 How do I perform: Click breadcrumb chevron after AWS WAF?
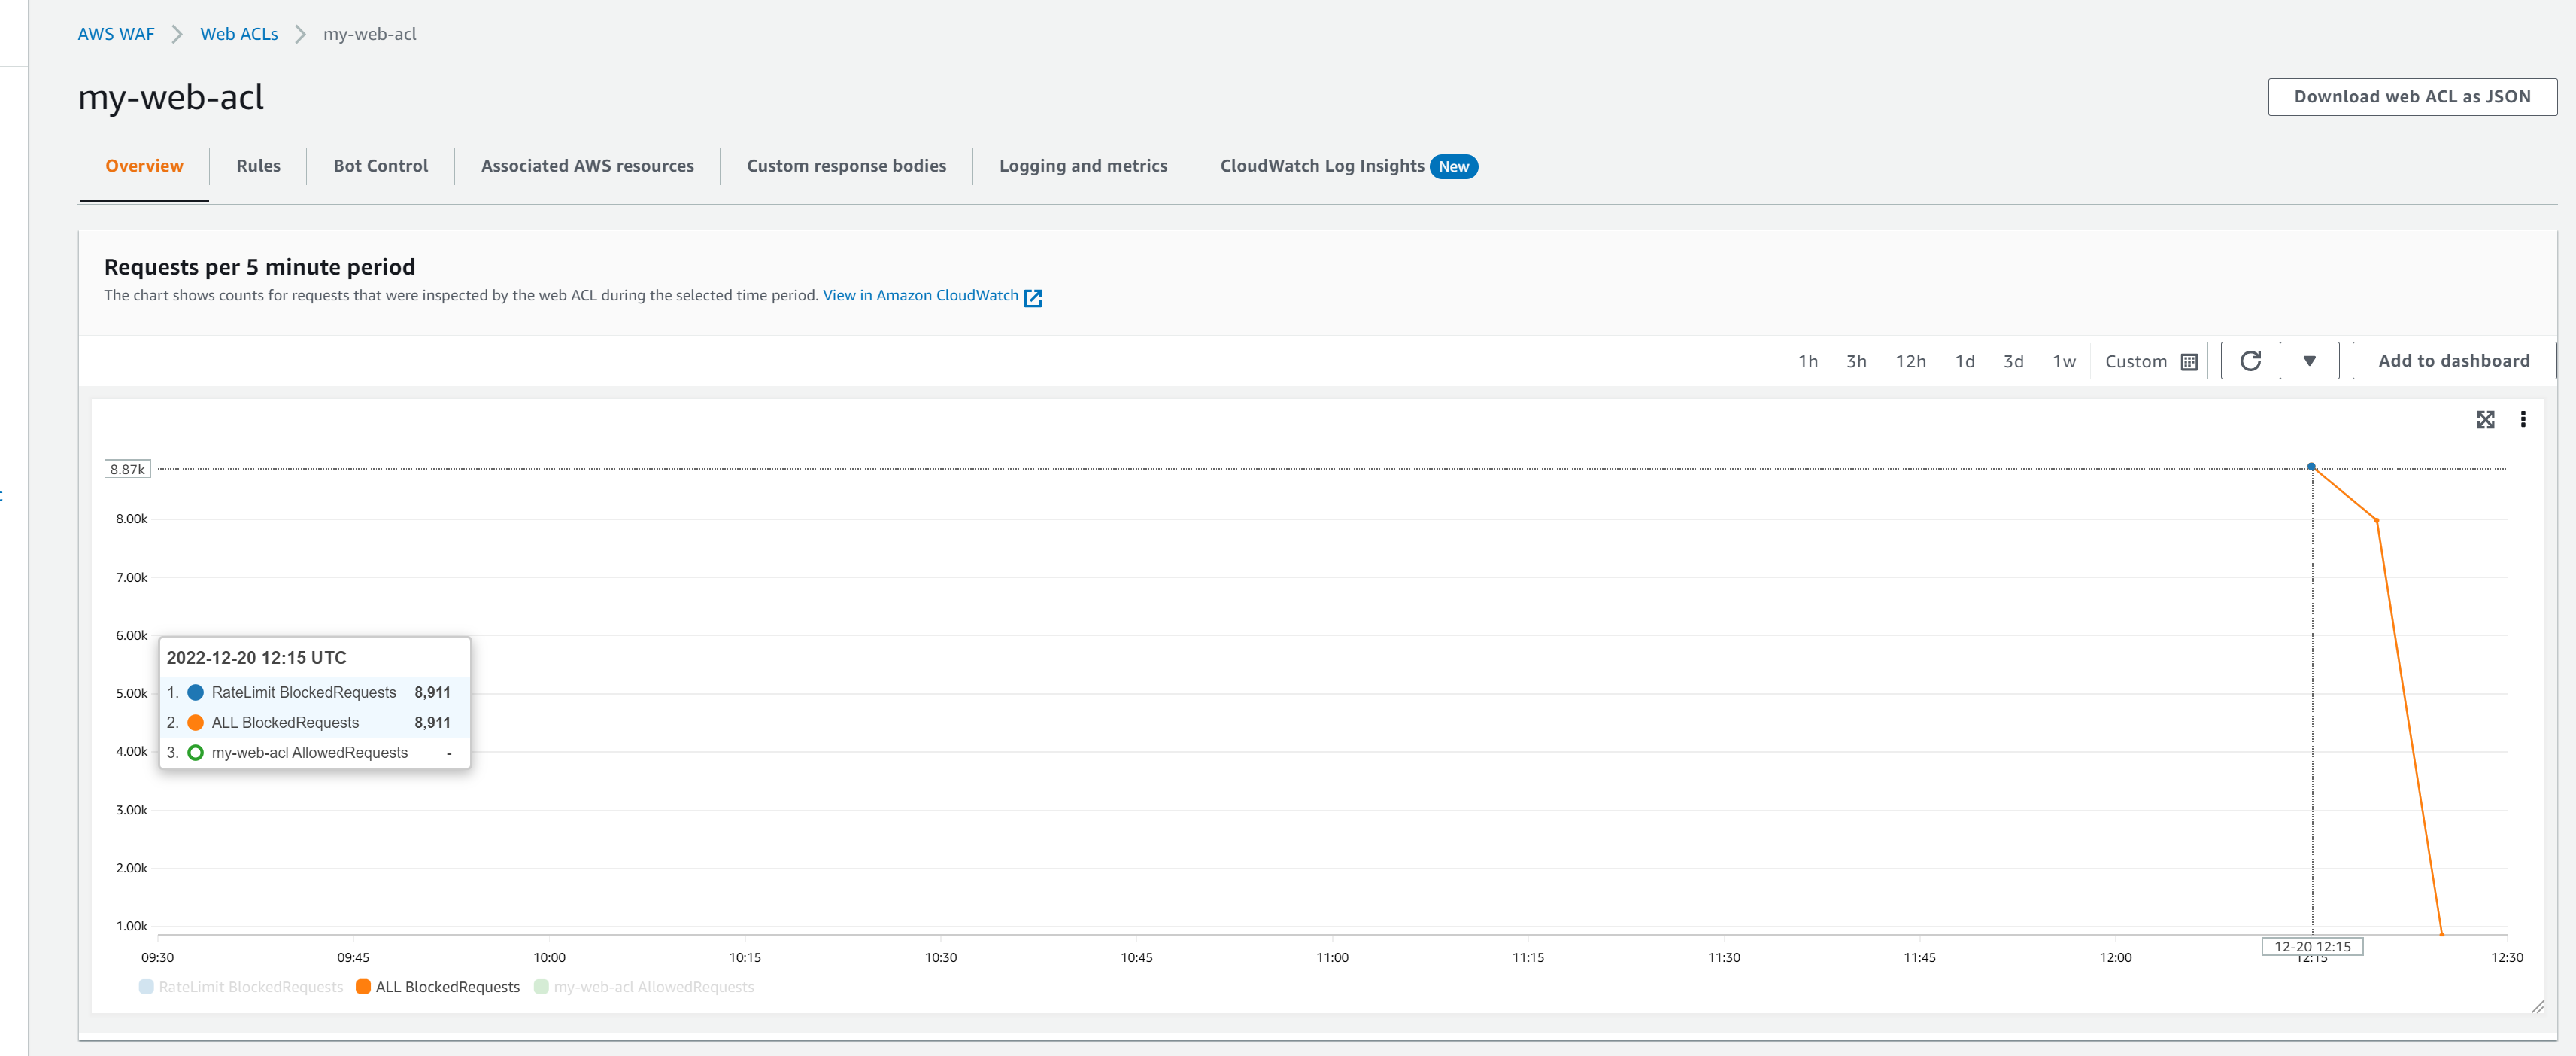177,34
